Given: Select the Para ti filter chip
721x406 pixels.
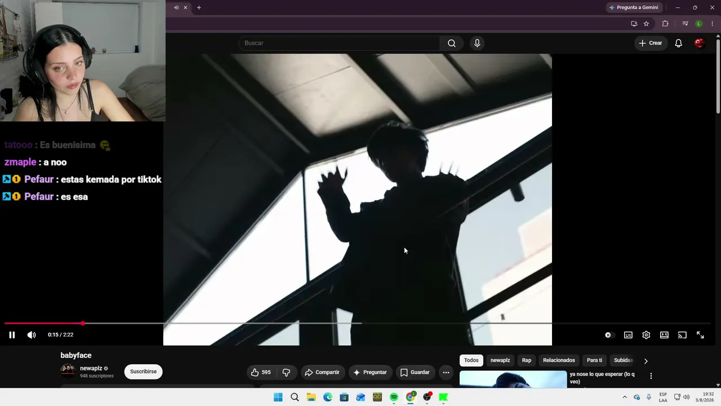Looking at the screenshot, I should click(594, 360).
